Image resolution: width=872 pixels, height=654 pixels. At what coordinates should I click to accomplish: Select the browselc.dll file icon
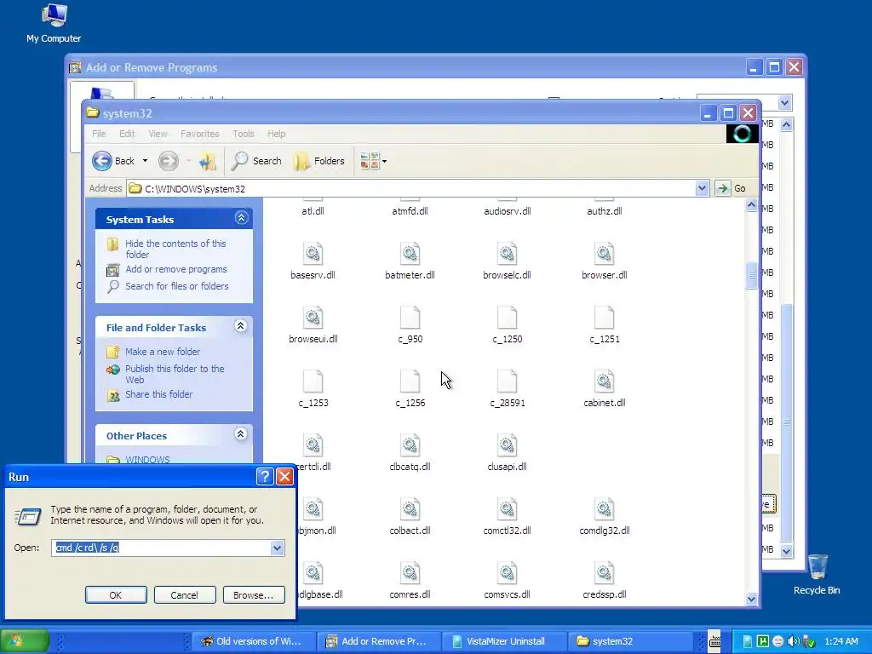(x=507, y=254)
